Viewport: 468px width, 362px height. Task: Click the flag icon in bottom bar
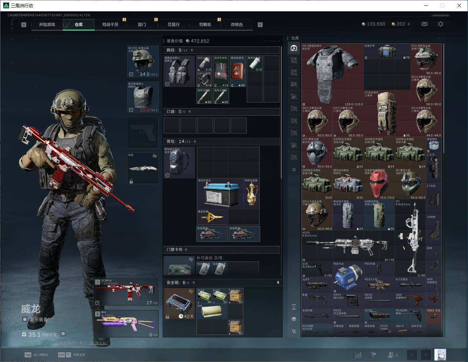(373, 355)
